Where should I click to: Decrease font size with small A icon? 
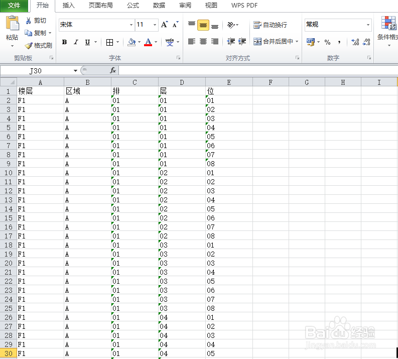coord(175,25)
